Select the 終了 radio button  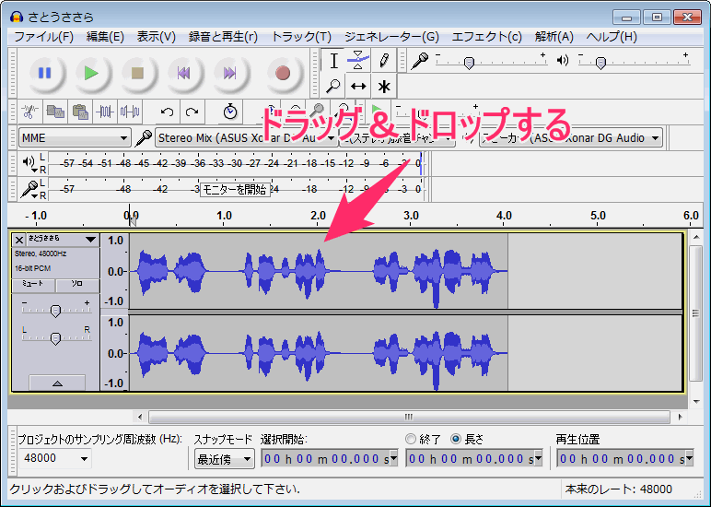[411, 439]
